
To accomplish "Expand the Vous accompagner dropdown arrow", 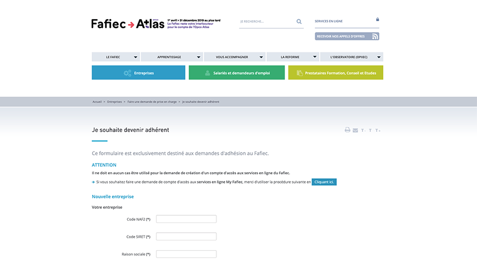I will 261,57.
